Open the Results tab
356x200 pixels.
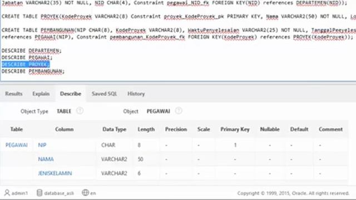[x=14, y=94]
